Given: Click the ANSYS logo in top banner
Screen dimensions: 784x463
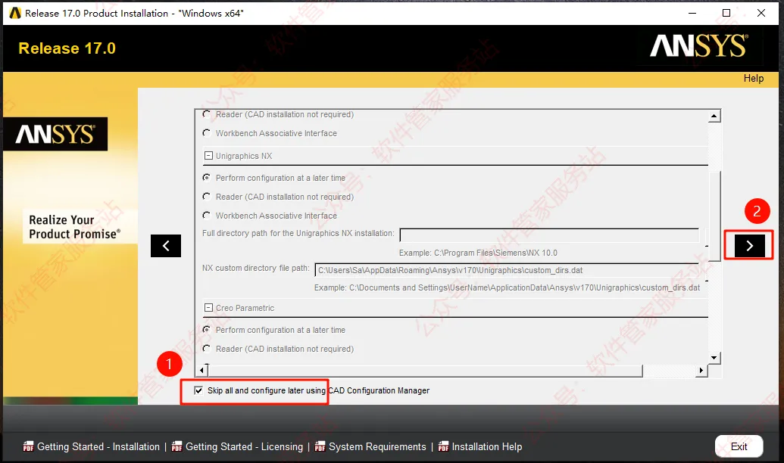Looking at the screenshot, I should (x=699, y=46).
